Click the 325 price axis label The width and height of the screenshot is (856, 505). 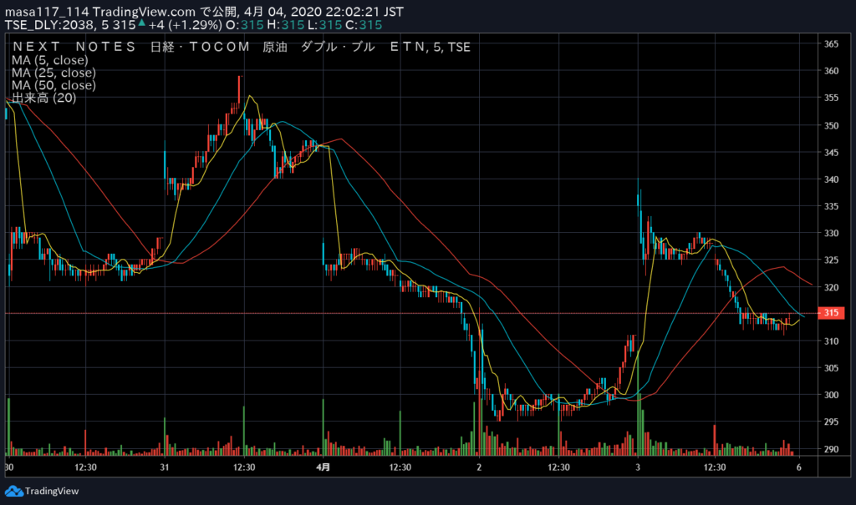[831, 260]
